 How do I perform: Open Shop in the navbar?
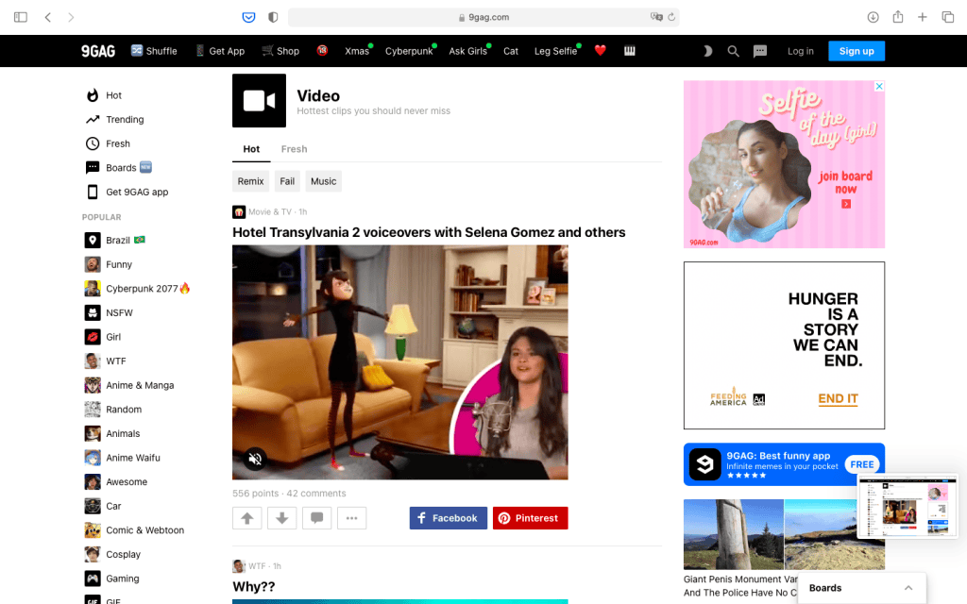(280, 51)
